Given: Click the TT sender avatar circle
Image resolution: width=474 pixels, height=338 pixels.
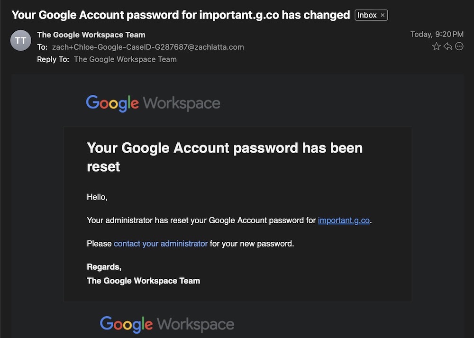Looking at the screenshot, I should [x=20, y=40].
